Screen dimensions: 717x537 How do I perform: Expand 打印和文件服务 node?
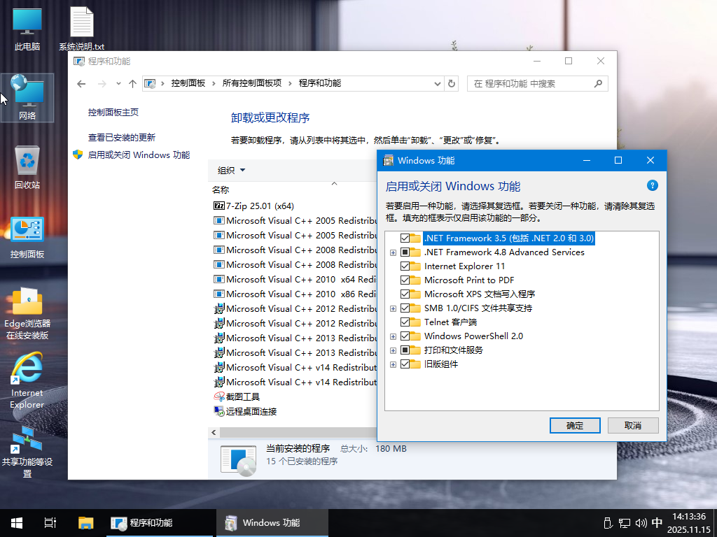(393, 351)
